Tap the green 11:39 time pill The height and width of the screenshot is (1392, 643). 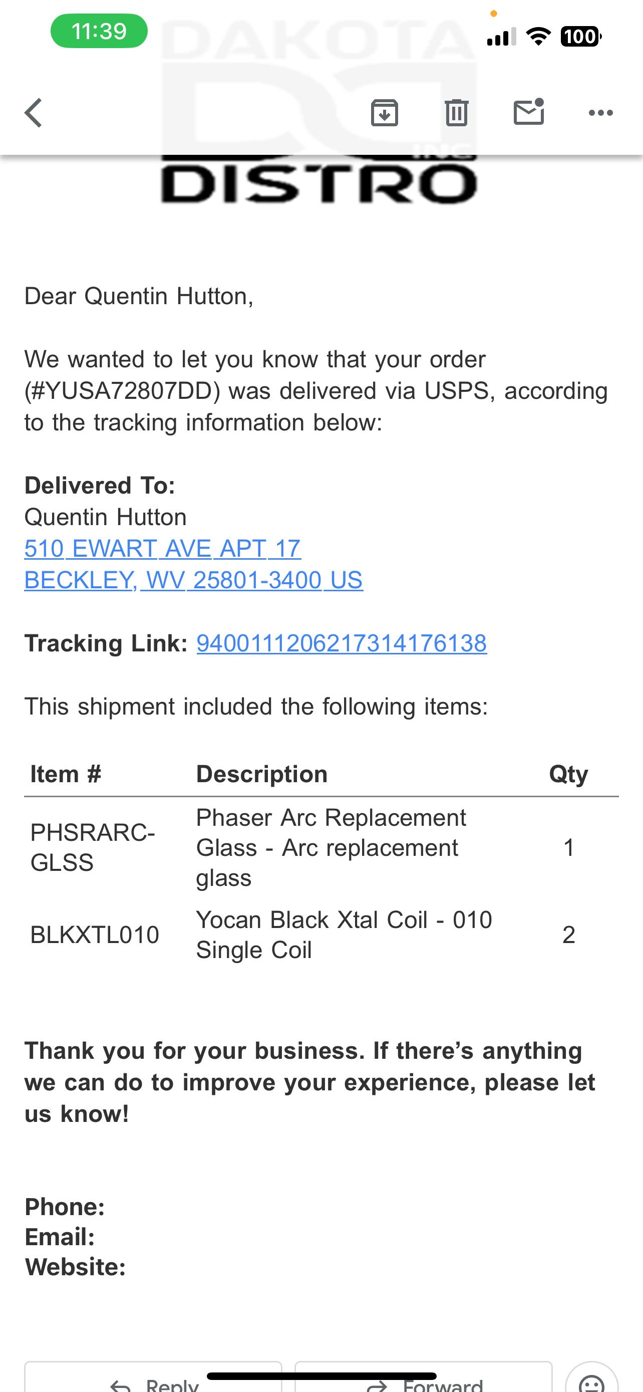click(99, 32)
